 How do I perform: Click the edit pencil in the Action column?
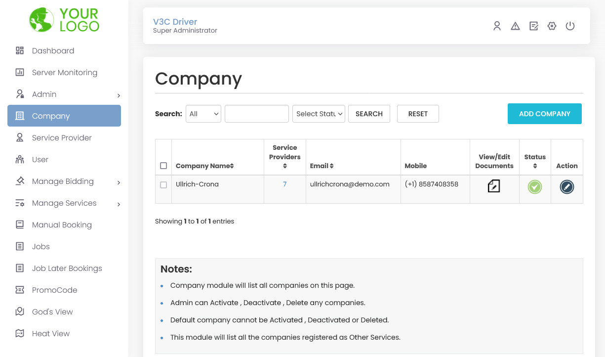click(566, 187)
